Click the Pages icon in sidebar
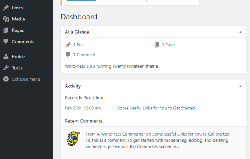The image size is (250, 159). point(6,30)
